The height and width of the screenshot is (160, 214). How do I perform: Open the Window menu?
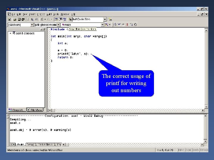coord(65,14)
